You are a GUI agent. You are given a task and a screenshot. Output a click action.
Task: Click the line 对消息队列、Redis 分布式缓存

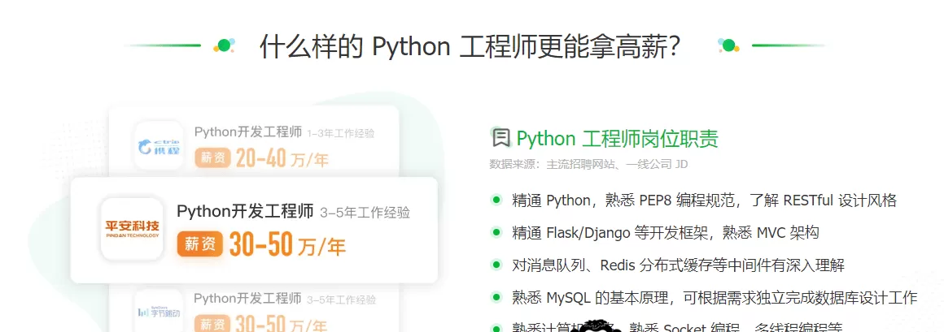(679, 265)
